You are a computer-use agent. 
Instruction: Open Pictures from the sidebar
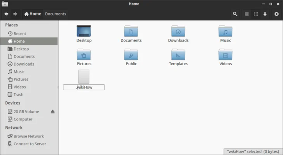pos(29,79)
